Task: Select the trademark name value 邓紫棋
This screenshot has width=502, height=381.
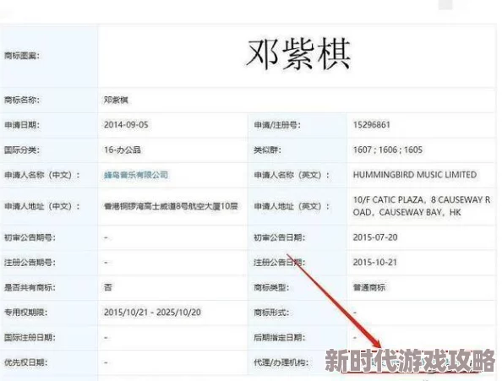Action: pyautogui.click(x=117, y=101)
